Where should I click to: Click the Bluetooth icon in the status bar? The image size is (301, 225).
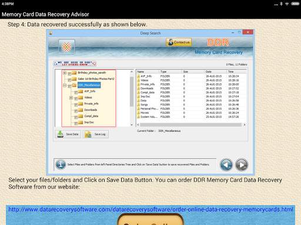click(x=281, y=4)
